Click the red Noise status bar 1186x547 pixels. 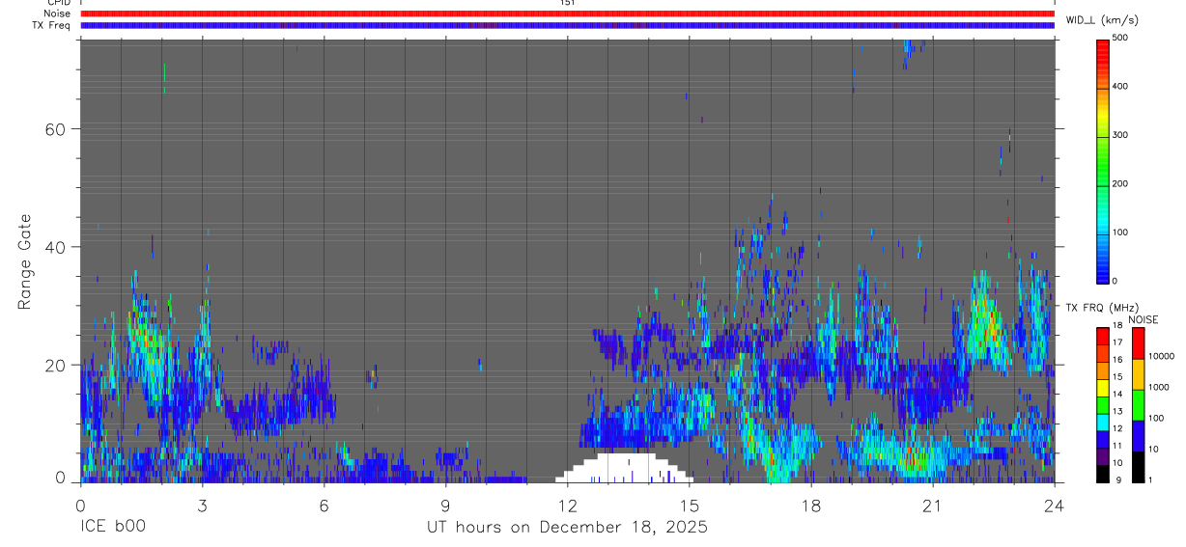pos(567,14)
